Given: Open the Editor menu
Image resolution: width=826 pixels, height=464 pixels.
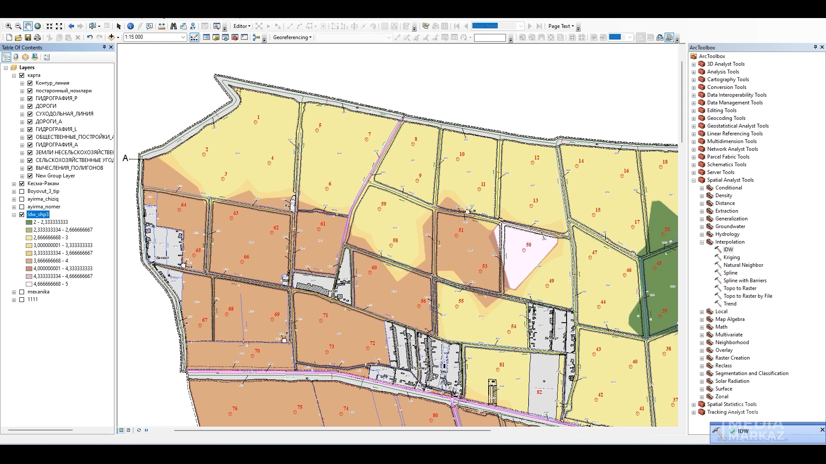Looking at the screenshot, I should click(242, 26).
